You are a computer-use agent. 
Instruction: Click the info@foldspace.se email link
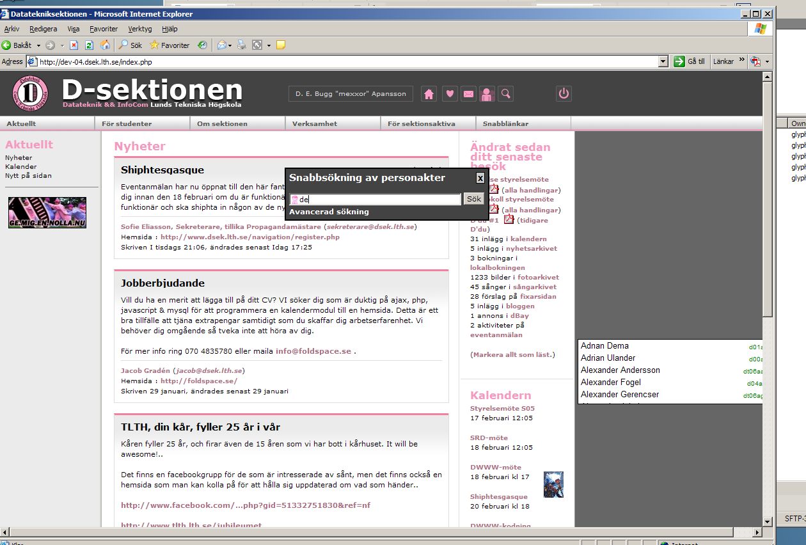tap(313, 351)
